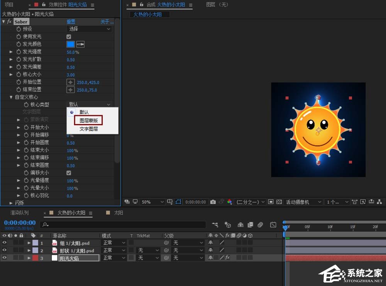Hide the 阳光火焰 layer via eye icon
This screenshot has height=286, width=386.
tap(5, 258)
